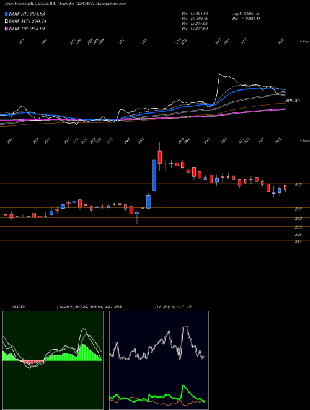Click the 261 value in the Tops row
This screenshot has height=410, width=310.
pos(22,42)
